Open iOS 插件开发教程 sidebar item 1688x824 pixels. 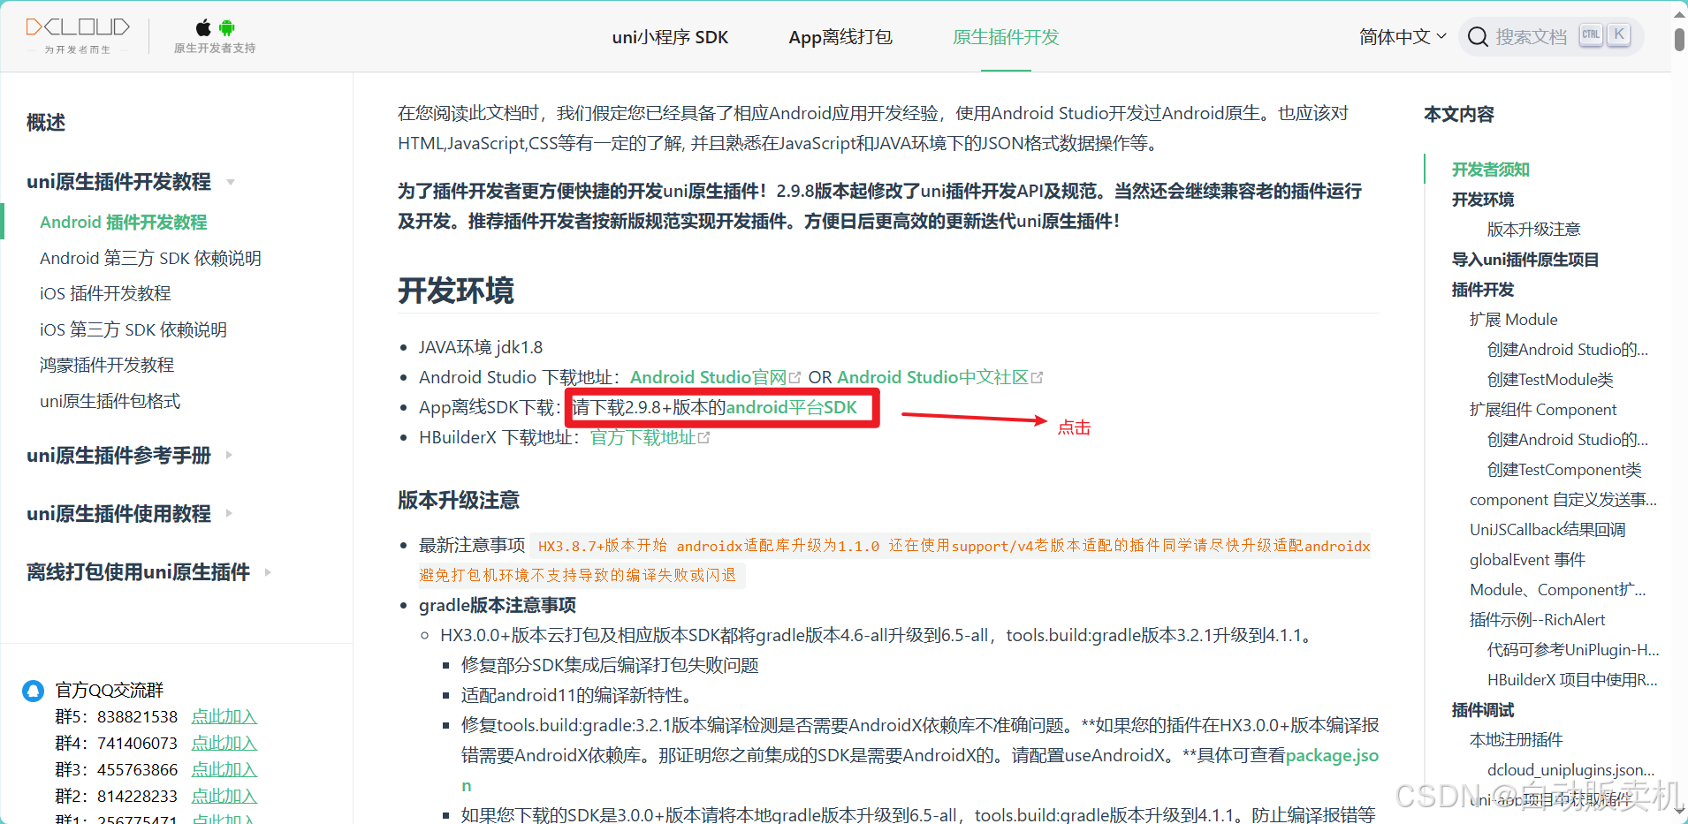pyautogui.click(x=105, y=294)
